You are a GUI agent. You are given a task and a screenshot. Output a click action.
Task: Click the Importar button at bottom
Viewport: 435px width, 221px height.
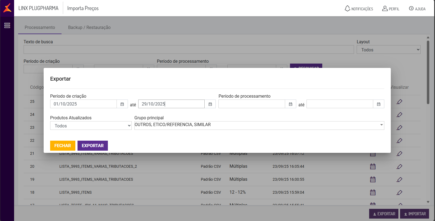coord(414,214)
